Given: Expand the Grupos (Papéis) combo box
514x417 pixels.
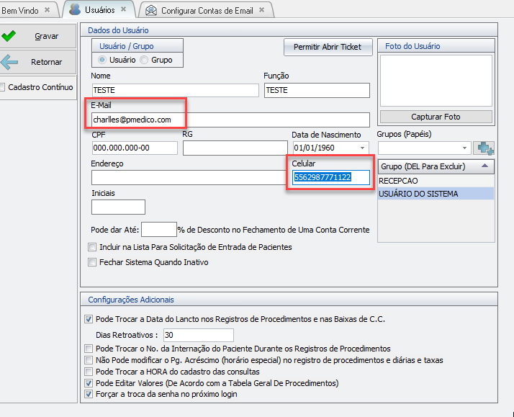Looking at the screenshot, I should pyautogui.click(x=464, y=148).
